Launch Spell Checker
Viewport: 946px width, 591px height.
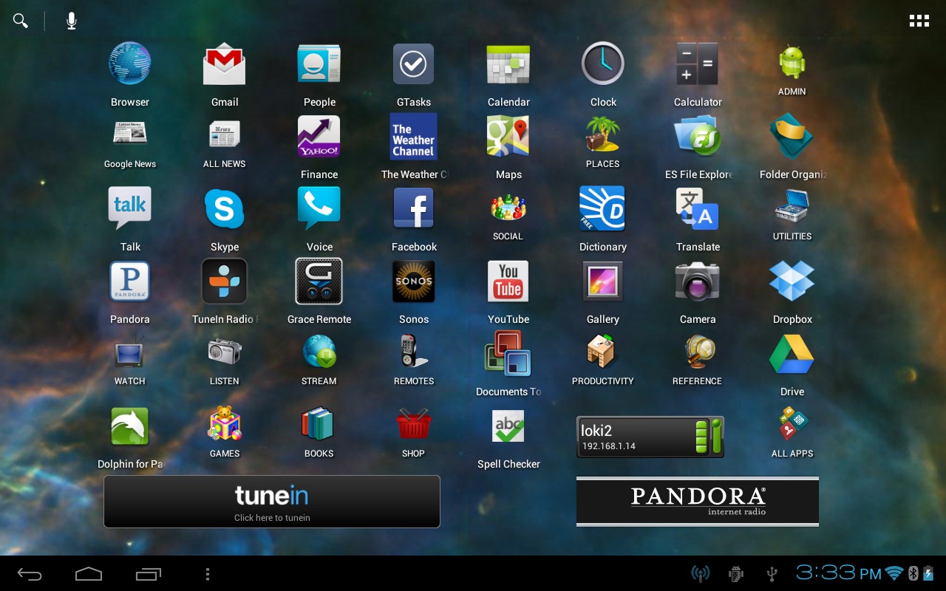(x=508, y=426)
